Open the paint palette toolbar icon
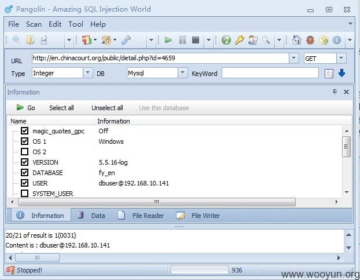This screenshot has height=280, width=360. tap(106, 40)
